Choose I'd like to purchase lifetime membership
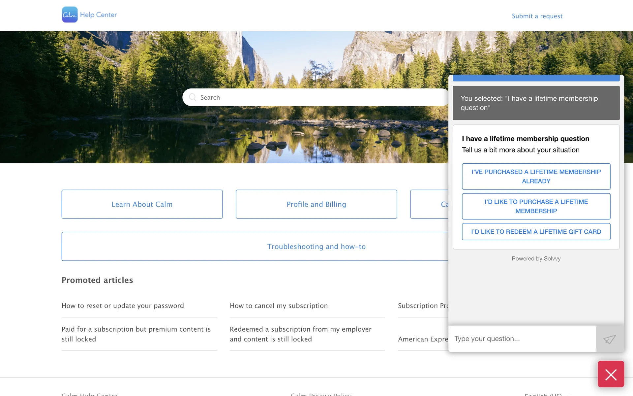The width and height of the screenshot is (633, 396). tap(536, 206)
